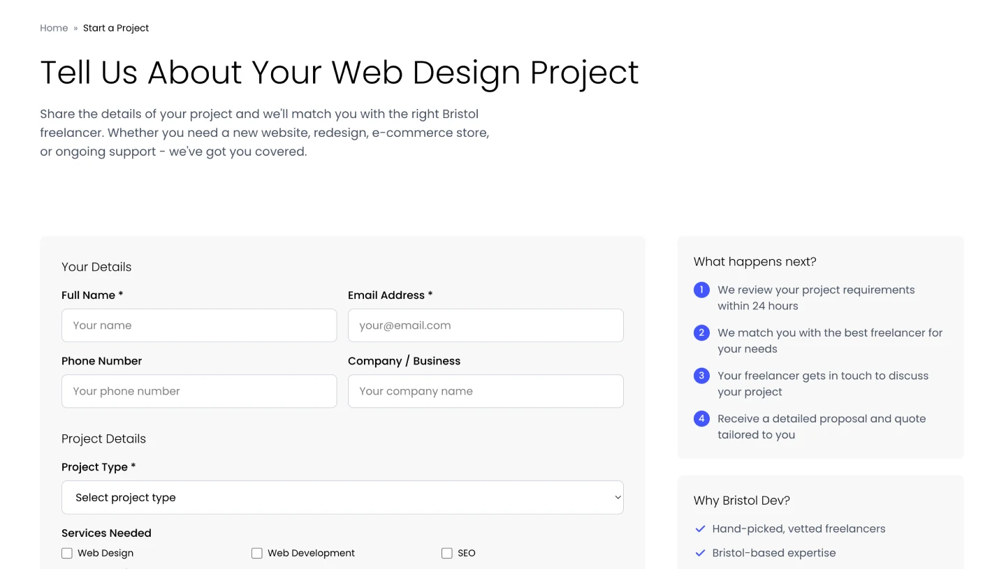
Task: Click the step 3 numbered circle icon
Action: (x=701, y=376)
